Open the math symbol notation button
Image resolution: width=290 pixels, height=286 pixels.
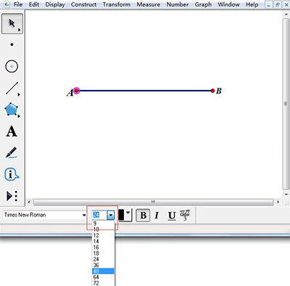click(185, 215)
